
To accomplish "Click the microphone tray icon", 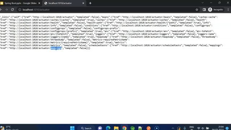I will (x=184, y=128).
